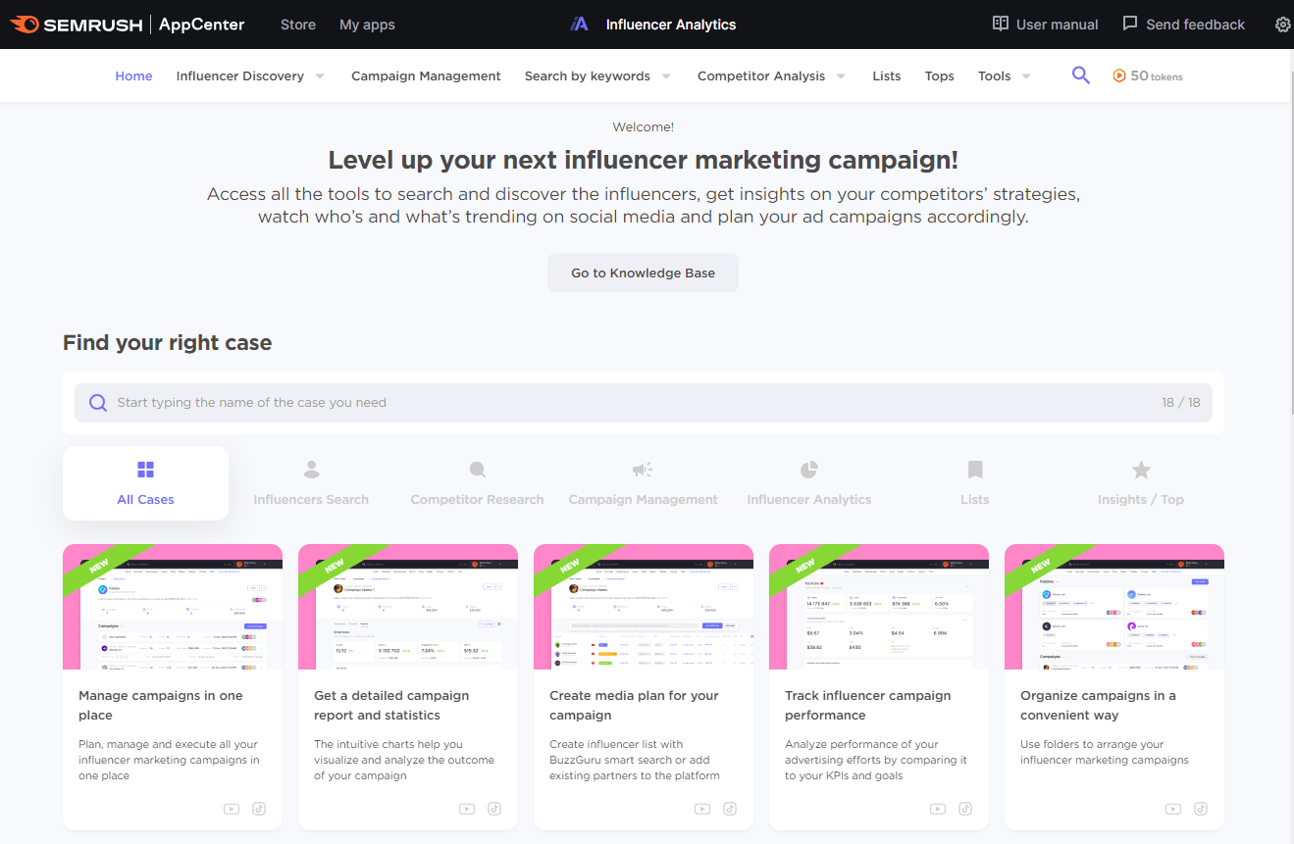1294x844 pixels.
Task: Toggle the All Cases filter
Action: 145,482
